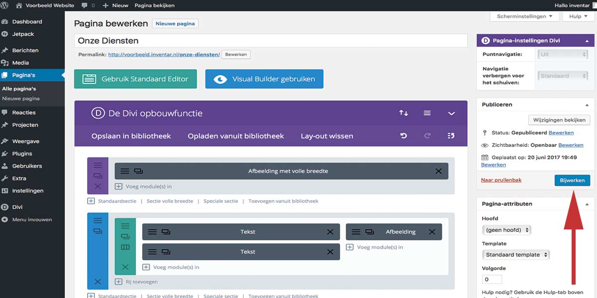This screenshot has width=597, height=298.
Task: Clone the green row
Action: click(x=125, y=237)
